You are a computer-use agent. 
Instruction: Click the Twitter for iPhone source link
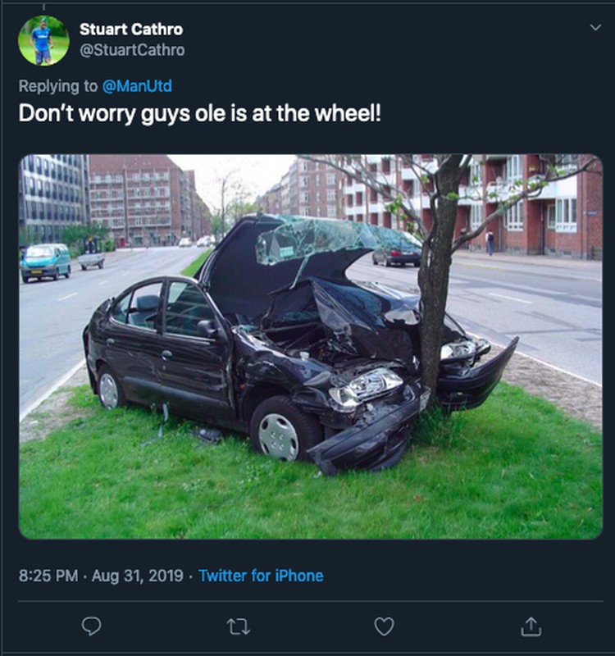click(x=261, y=576)
